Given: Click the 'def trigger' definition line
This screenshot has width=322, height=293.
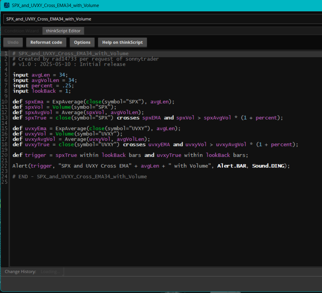Looking at the screenshot, I should pos(130,155).
